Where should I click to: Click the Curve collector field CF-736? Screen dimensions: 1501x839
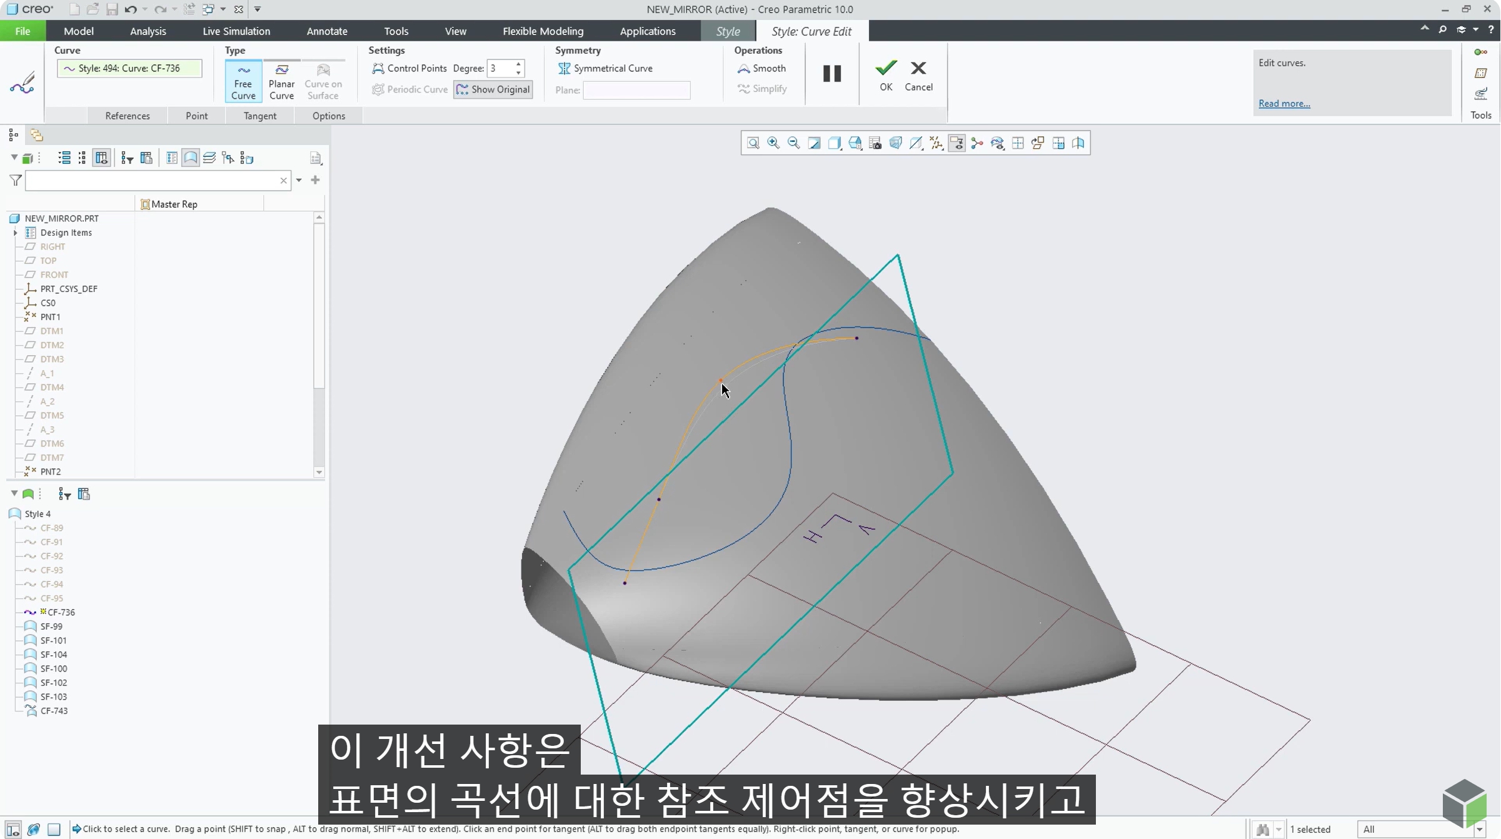129,68
